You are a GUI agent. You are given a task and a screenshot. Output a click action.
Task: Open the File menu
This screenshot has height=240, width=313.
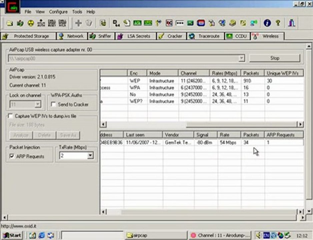tap(28, 12)
